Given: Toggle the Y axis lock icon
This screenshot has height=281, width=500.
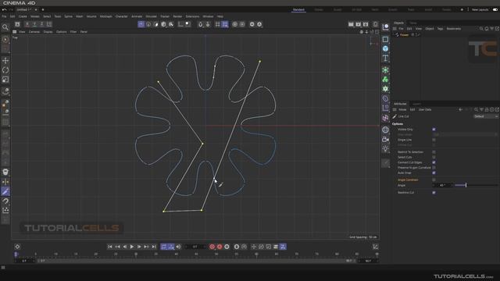Looking at the screenshot, I should tap(34, 24).
